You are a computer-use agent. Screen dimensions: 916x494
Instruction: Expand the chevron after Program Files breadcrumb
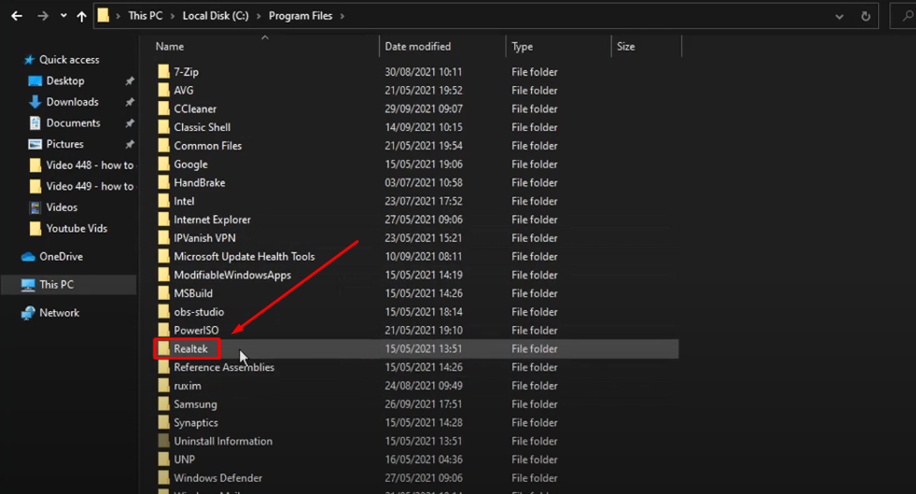[x=341, y=16]
